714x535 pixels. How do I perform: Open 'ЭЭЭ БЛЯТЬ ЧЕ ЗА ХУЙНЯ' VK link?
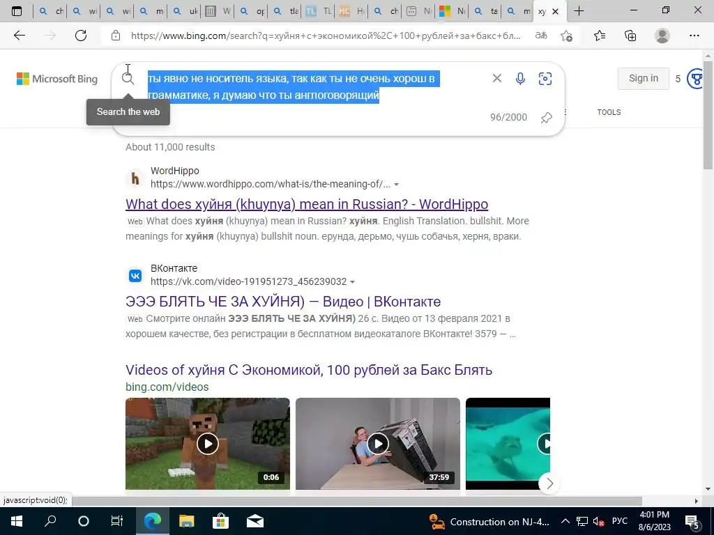283,302
